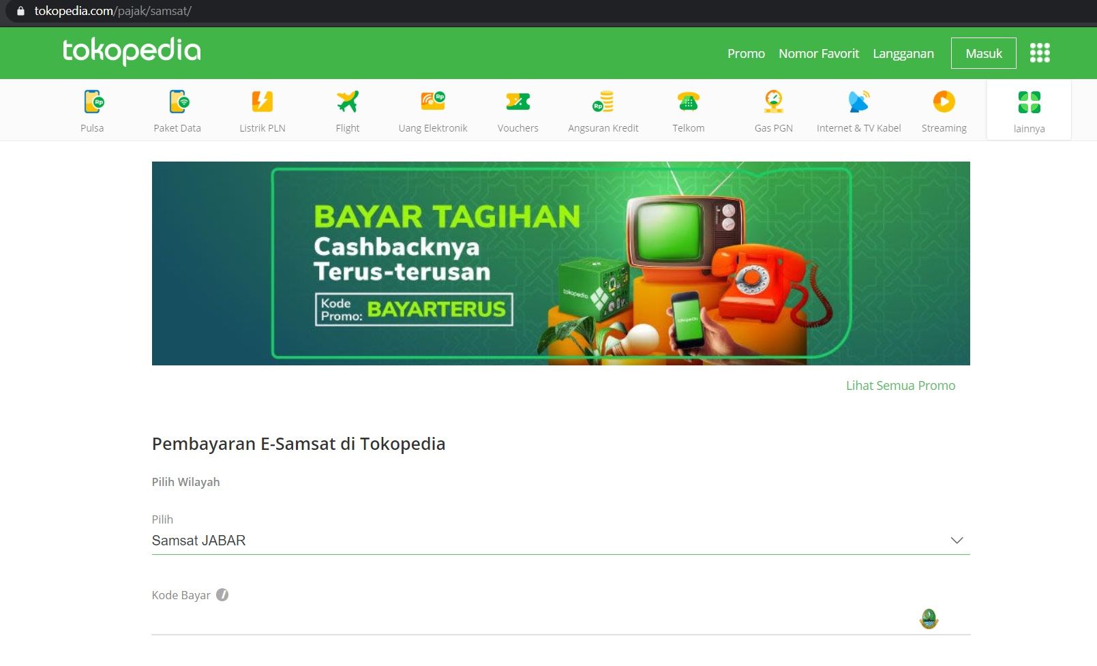Click the Pilih Wilayah label
This screenshot has width=1097, height=666.
click(x=185, y=482)
